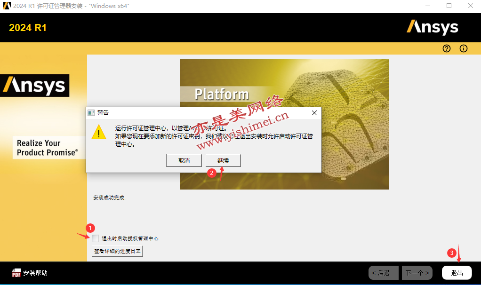Maximize the installer window
Image resolution: width=481 pixels, height=285 pixels.
click(x=449, y=6)
